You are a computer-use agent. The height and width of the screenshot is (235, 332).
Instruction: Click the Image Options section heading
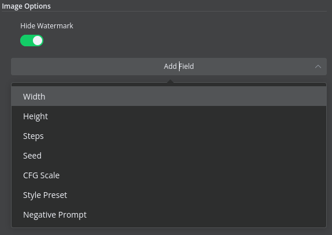26,6
